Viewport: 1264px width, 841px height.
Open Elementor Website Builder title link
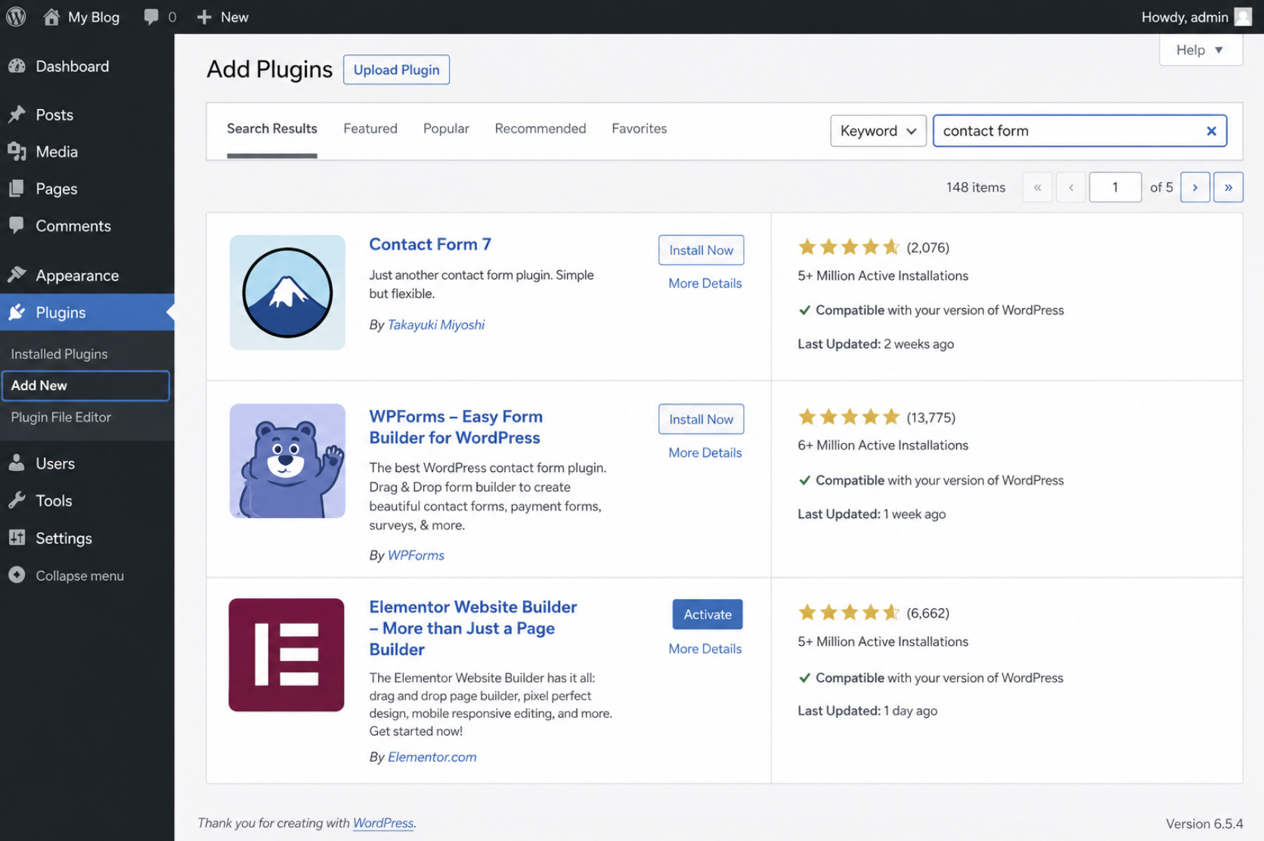[x=473, y=628]
